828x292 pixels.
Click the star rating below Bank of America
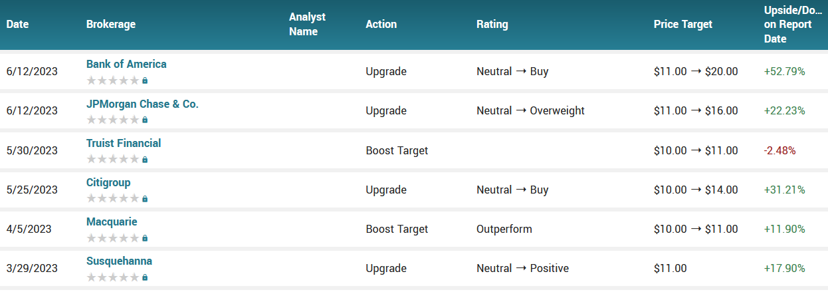point(113,80)
